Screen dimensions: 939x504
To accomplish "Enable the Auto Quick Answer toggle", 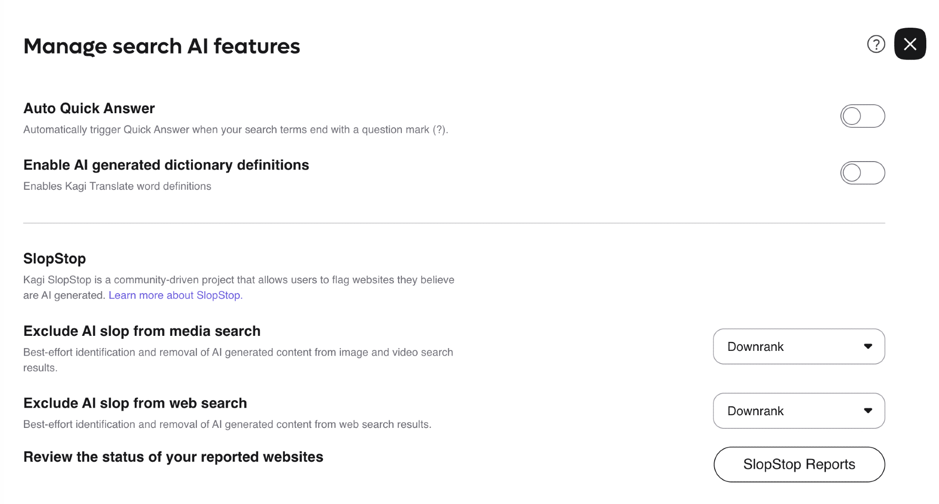I will click(862, 116).
